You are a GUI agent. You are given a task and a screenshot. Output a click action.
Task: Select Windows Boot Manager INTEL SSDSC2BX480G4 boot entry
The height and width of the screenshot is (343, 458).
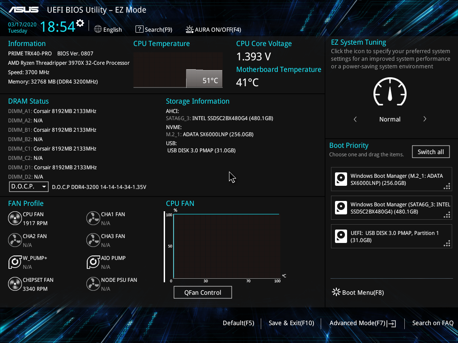391,208
